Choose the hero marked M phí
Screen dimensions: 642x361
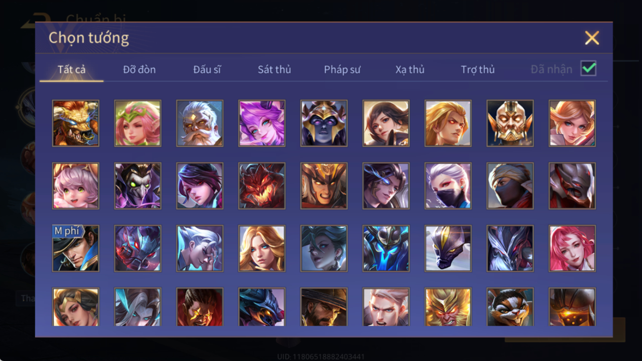pos(76,248)
